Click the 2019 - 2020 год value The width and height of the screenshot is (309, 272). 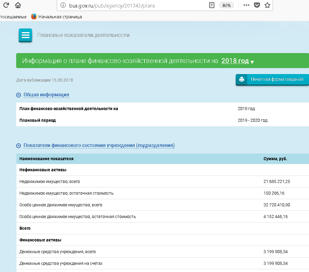click(253, 120)
